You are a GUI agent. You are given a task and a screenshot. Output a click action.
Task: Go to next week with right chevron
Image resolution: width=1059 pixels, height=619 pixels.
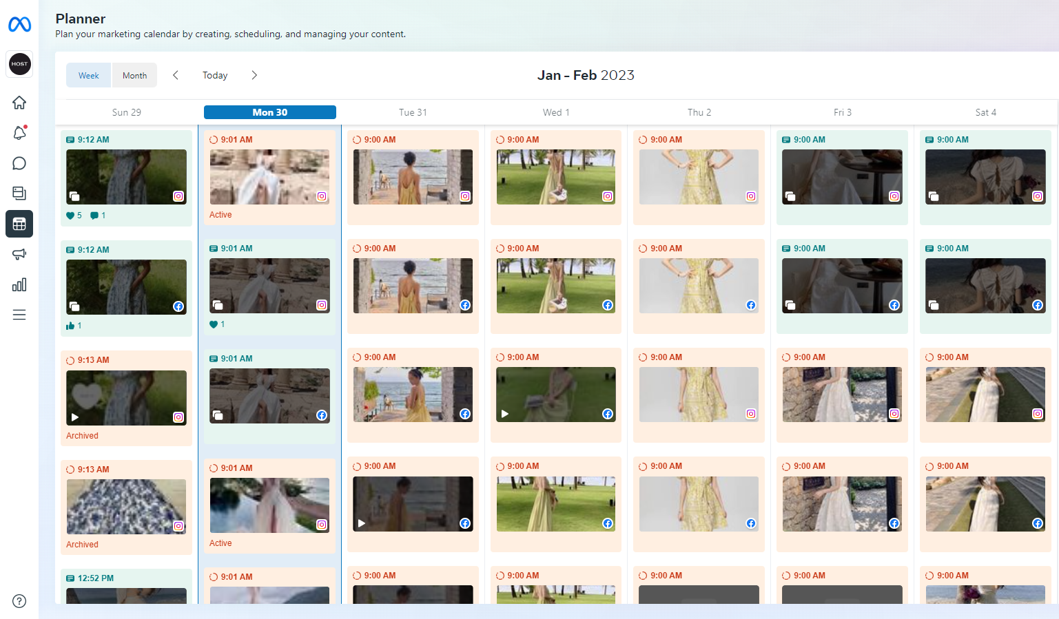(x=254, y=75)
